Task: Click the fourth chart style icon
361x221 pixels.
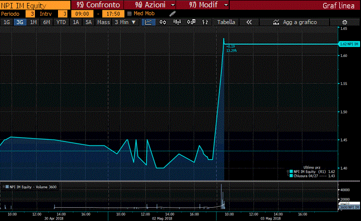Action: [x=191, y=22]
